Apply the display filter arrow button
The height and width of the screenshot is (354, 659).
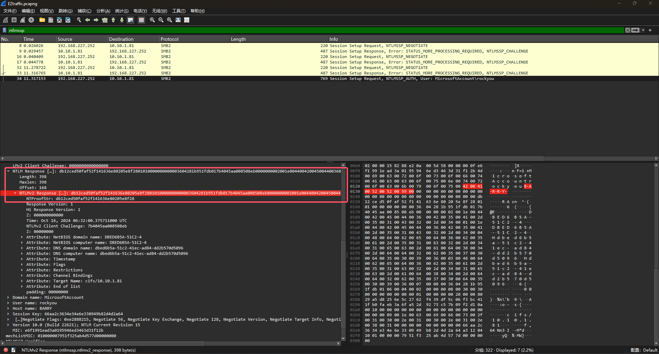click(x=635, y=30)
